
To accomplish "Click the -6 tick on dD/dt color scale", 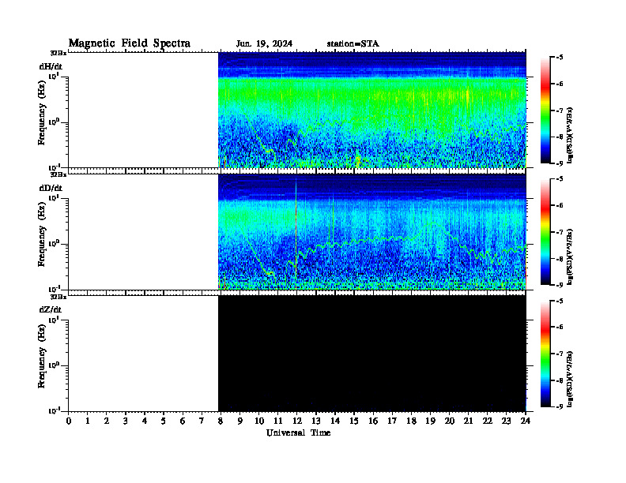I will [560, 206].
